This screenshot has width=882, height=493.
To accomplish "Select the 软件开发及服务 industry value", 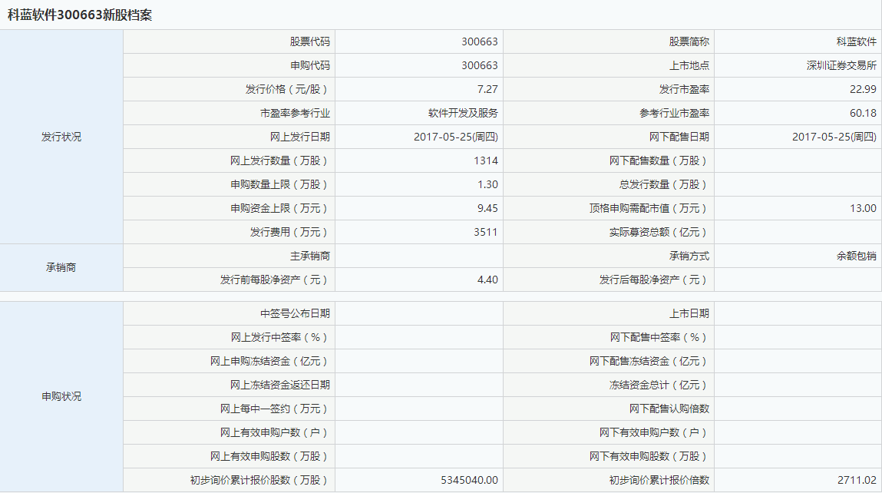I will pos(463,113).
